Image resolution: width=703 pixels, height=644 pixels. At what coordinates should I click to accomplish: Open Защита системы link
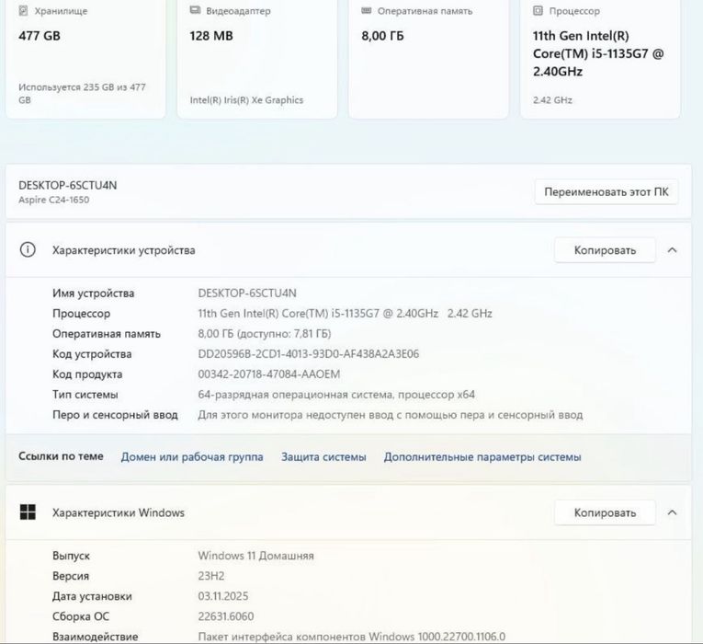pos(323,457)
